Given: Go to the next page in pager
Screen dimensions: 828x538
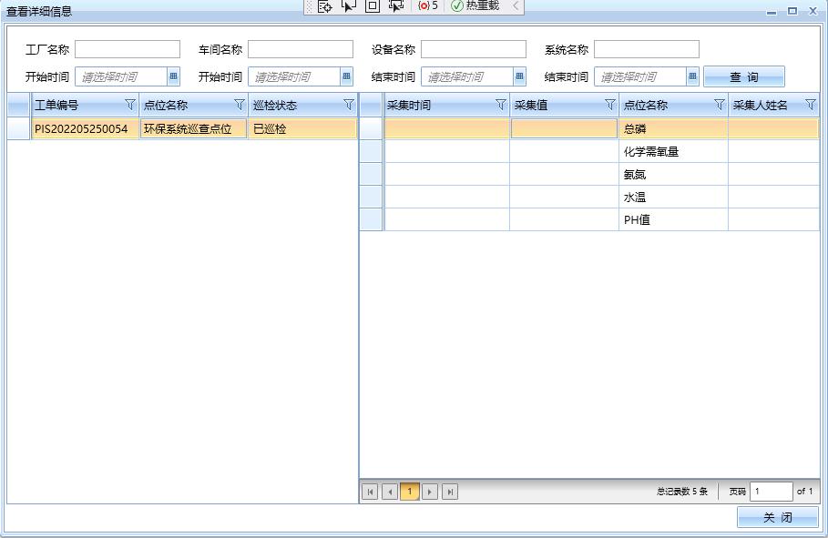Looking at the screenshot, I should tap(430, 492).
